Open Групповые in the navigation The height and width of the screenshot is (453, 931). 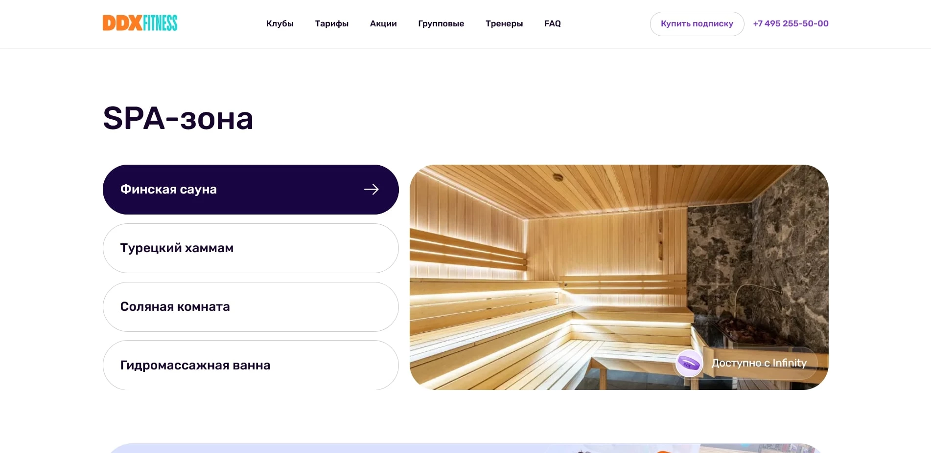point(441,23)
